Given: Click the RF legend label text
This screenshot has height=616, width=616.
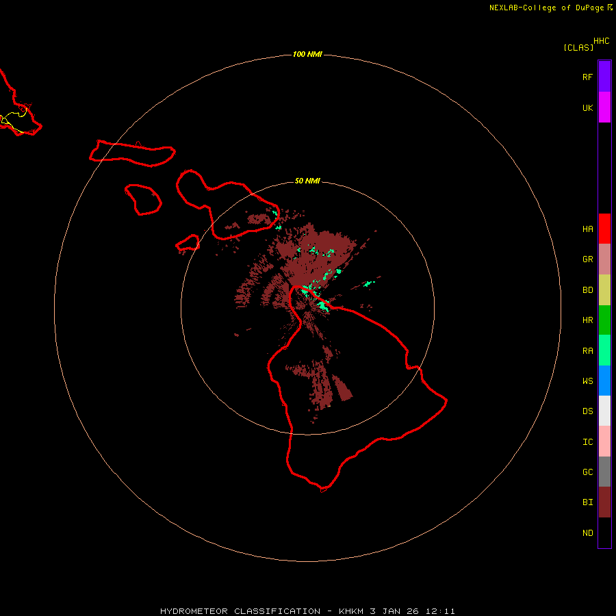Looking at the screenshot, I should [x=587, y=77].
